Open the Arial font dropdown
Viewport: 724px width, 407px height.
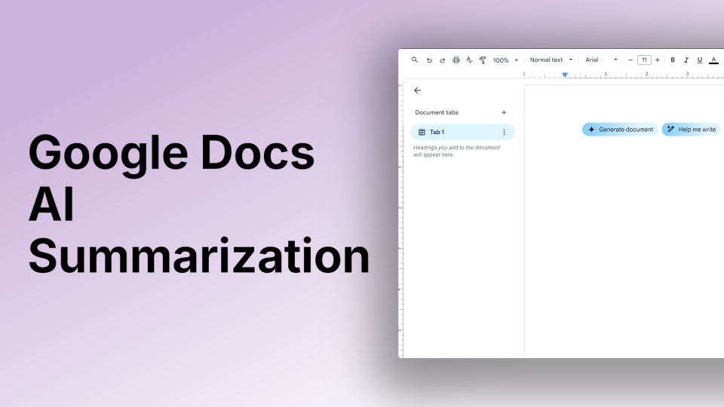tap(601, 60)
